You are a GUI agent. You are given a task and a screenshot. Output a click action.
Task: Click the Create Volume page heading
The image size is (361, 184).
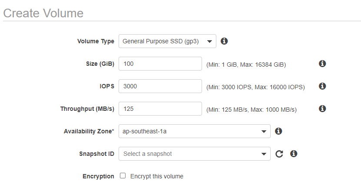click(x=43, y=13)
